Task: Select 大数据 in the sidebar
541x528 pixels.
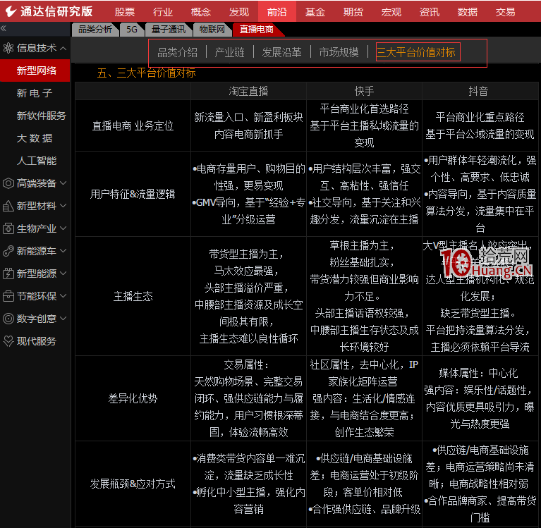Action: [x=35, y=138]
